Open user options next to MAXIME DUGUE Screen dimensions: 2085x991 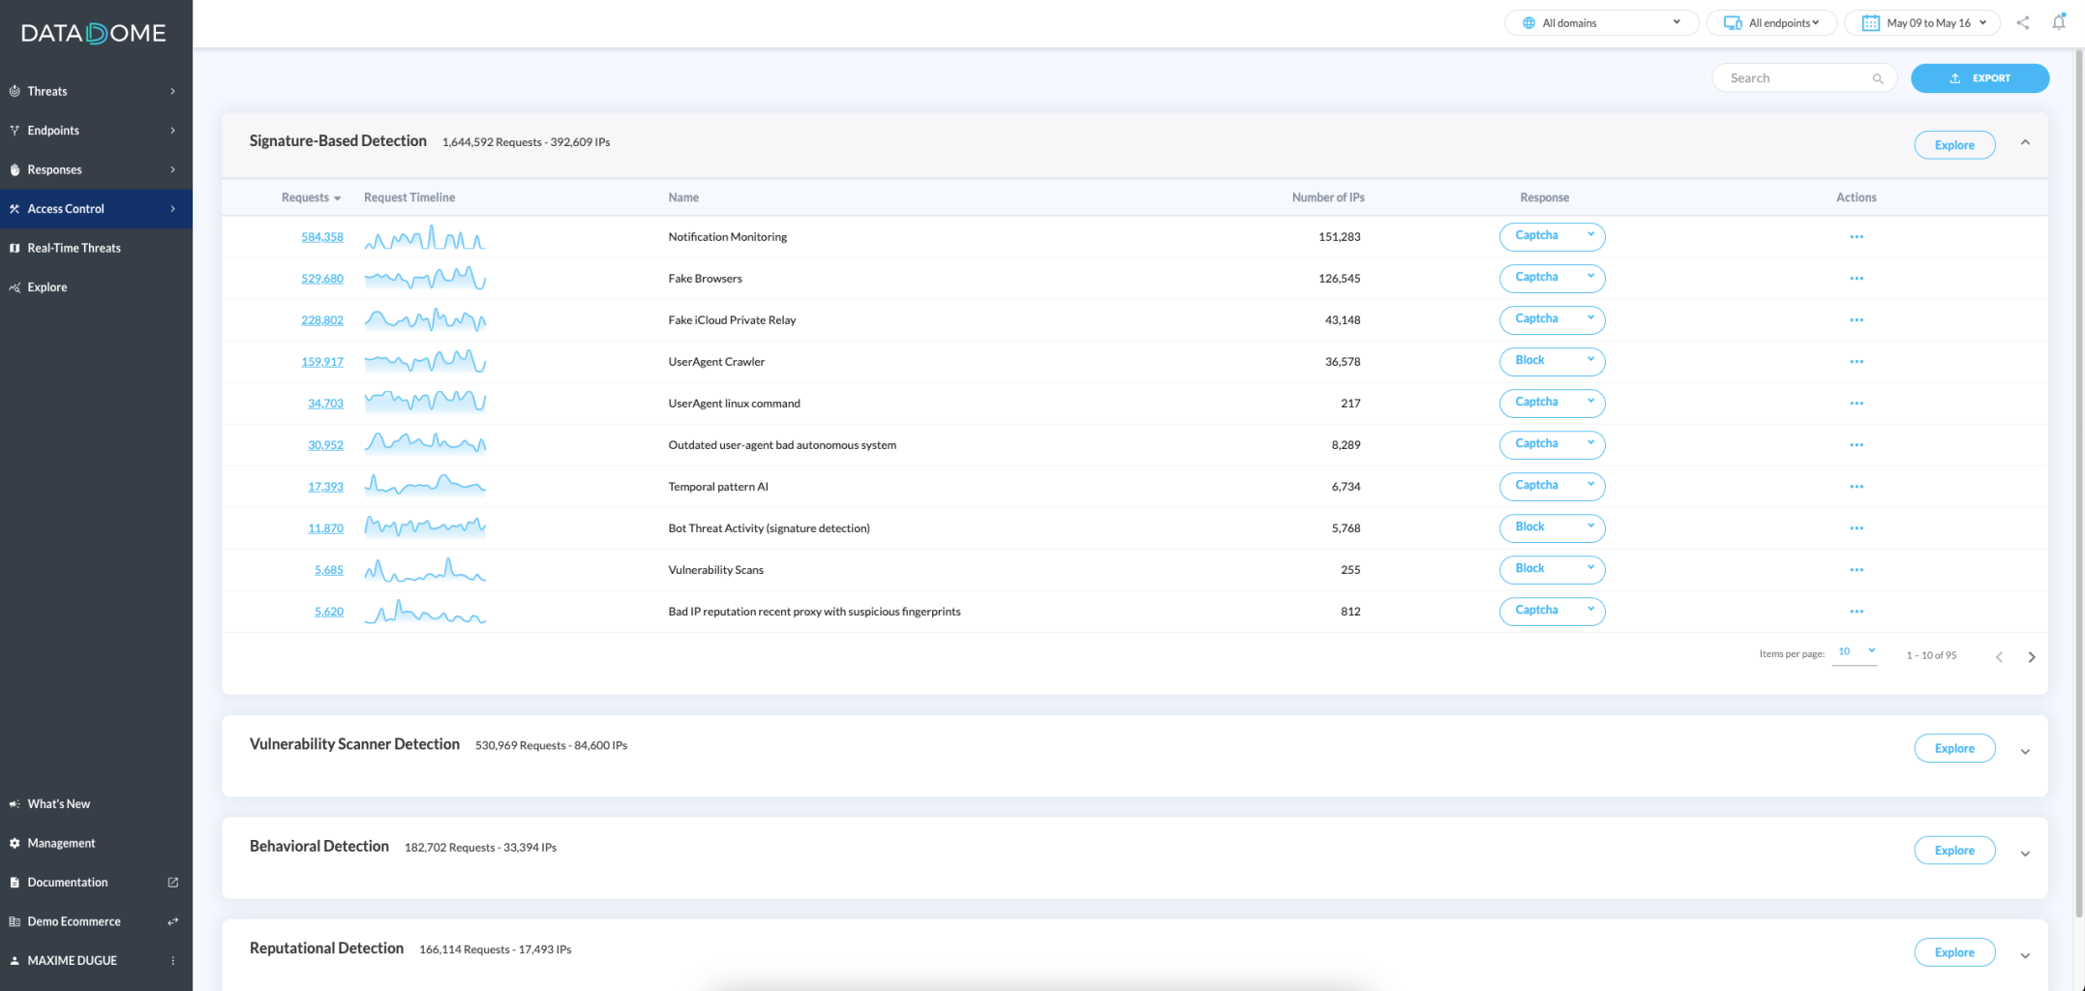point(173,961)
